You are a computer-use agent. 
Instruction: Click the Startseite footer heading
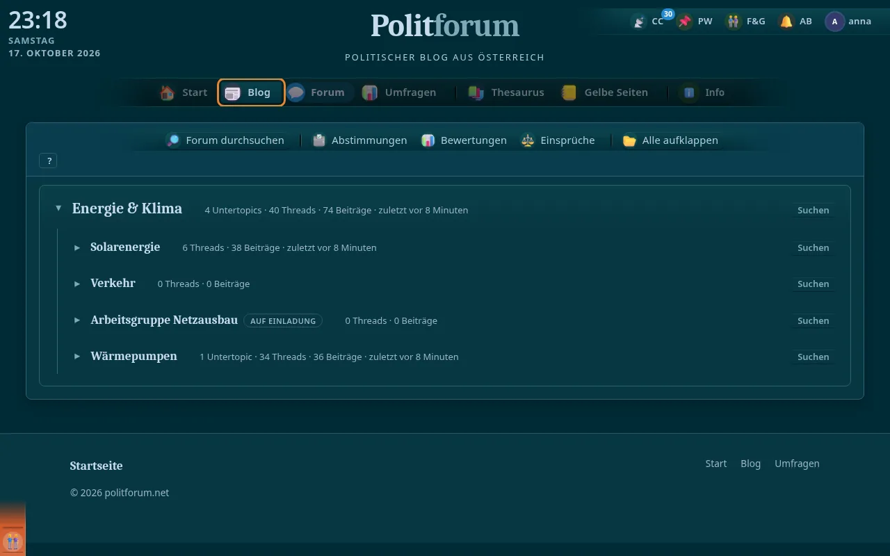pyautogui.click(x=96, y=466)
